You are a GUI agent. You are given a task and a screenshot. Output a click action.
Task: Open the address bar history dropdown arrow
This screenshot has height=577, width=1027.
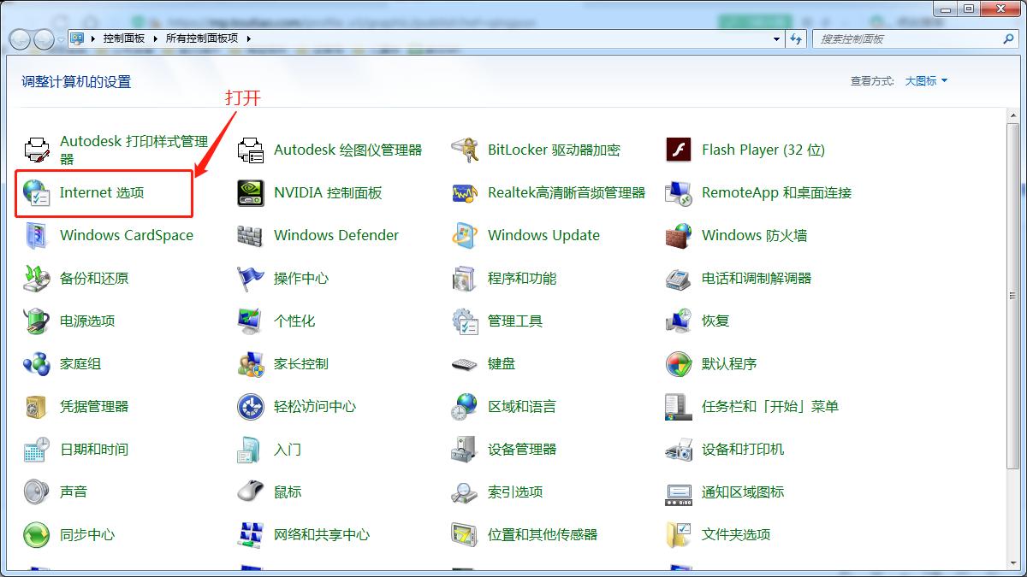pyautogui.click(x=777, y=38)
